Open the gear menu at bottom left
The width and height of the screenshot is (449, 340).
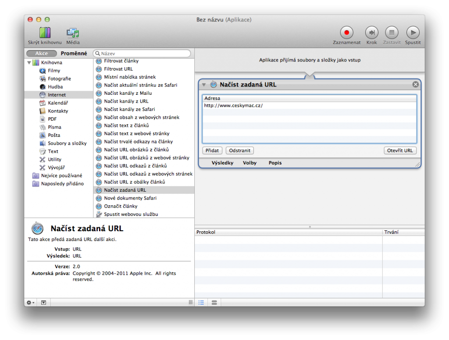click(x=31, y=302)
